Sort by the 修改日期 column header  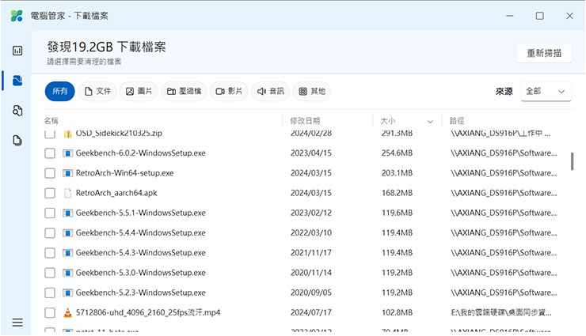[305, 121]
